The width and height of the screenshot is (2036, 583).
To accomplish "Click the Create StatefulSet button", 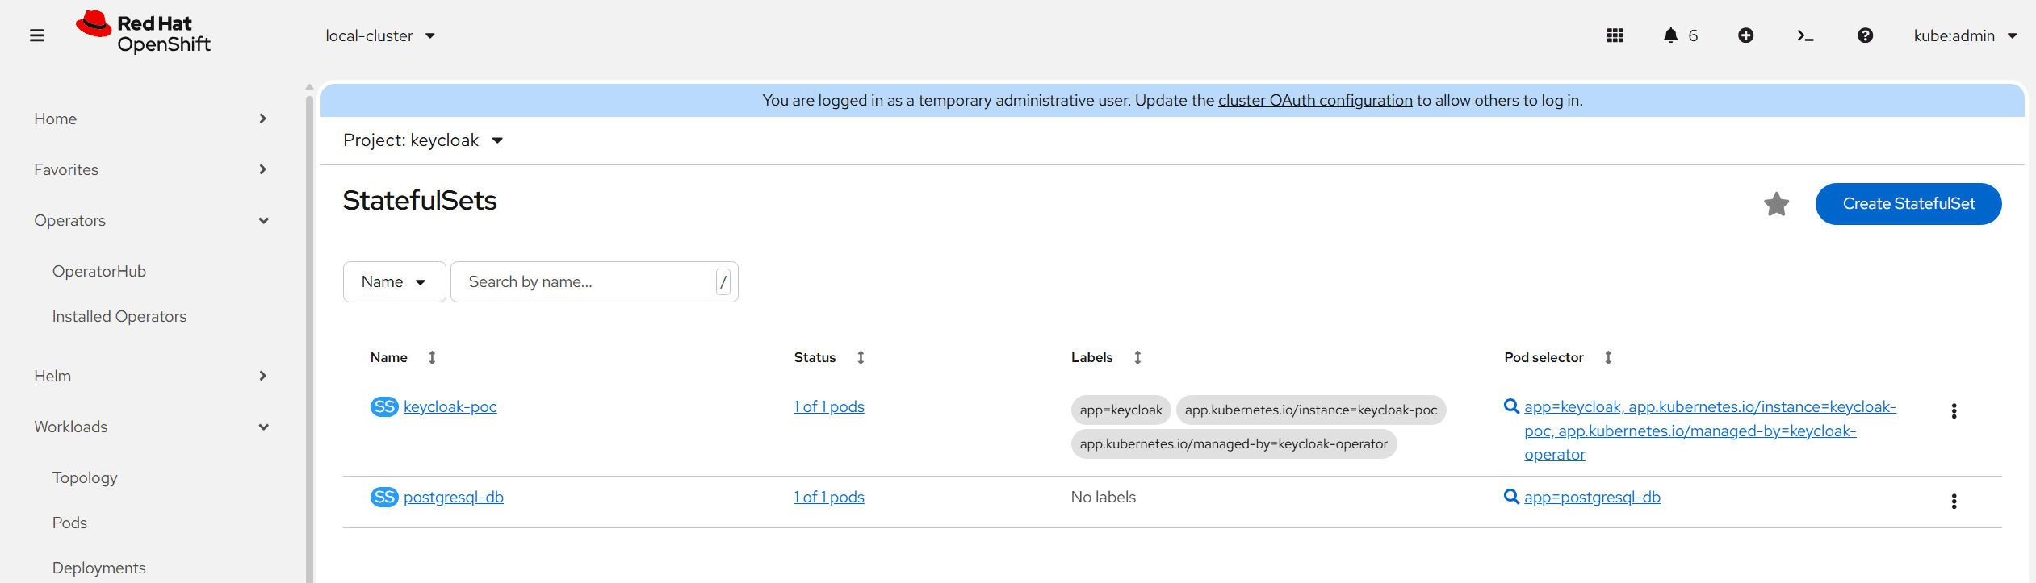I will (1908, 204).
